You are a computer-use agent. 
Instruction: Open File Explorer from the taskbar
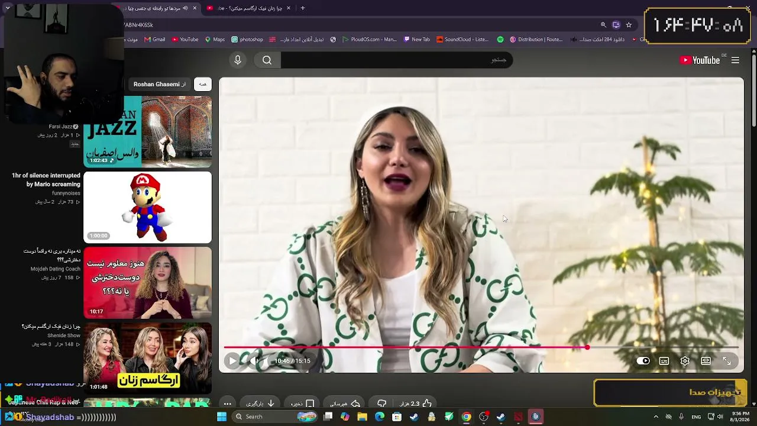tap(362, 417)
